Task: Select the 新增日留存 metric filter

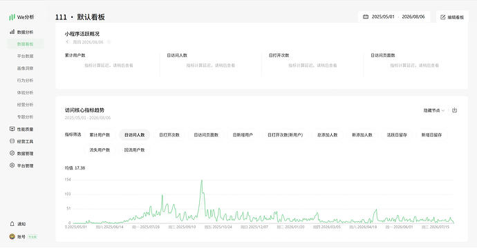Action: coord(431,134)
